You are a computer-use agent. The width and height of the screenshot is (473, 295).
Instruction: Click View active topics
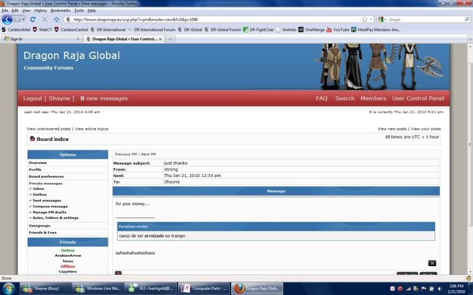[x=92, y=129]
